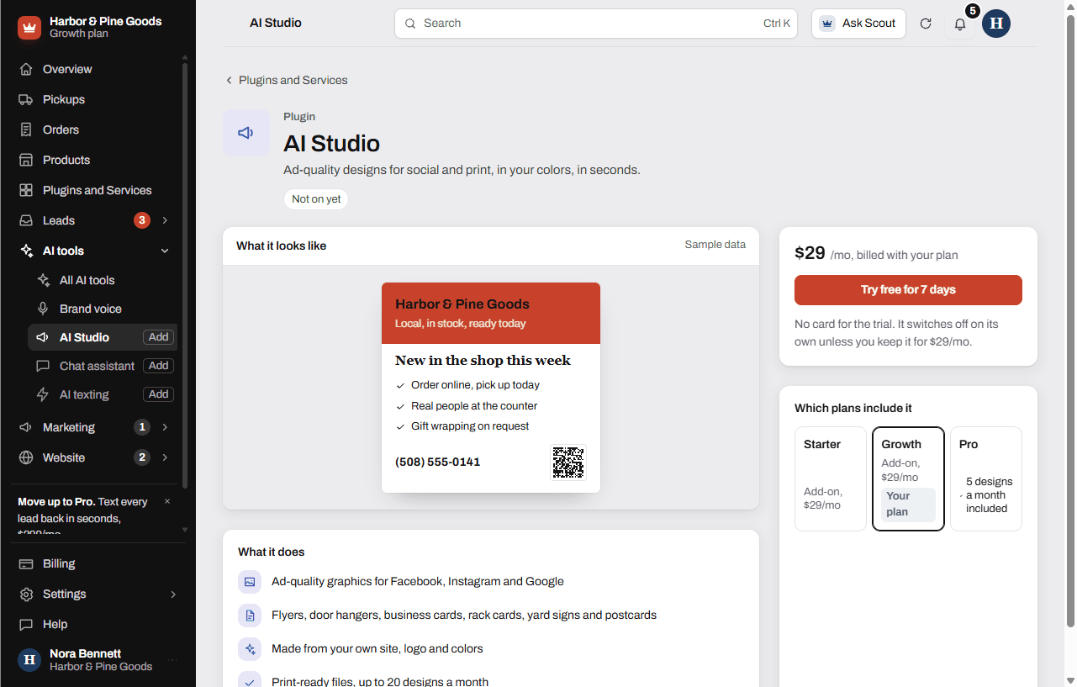
Task: Open Brand voice sub-item
Action: pos(103,309)
